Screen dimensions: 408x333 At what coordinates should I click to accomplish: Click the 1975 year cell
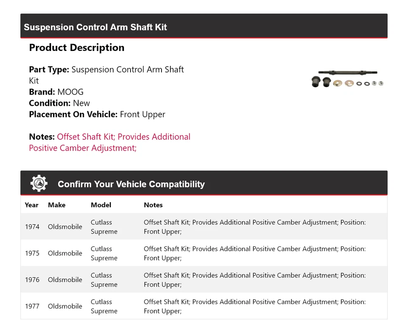click(x=32, y=253)
